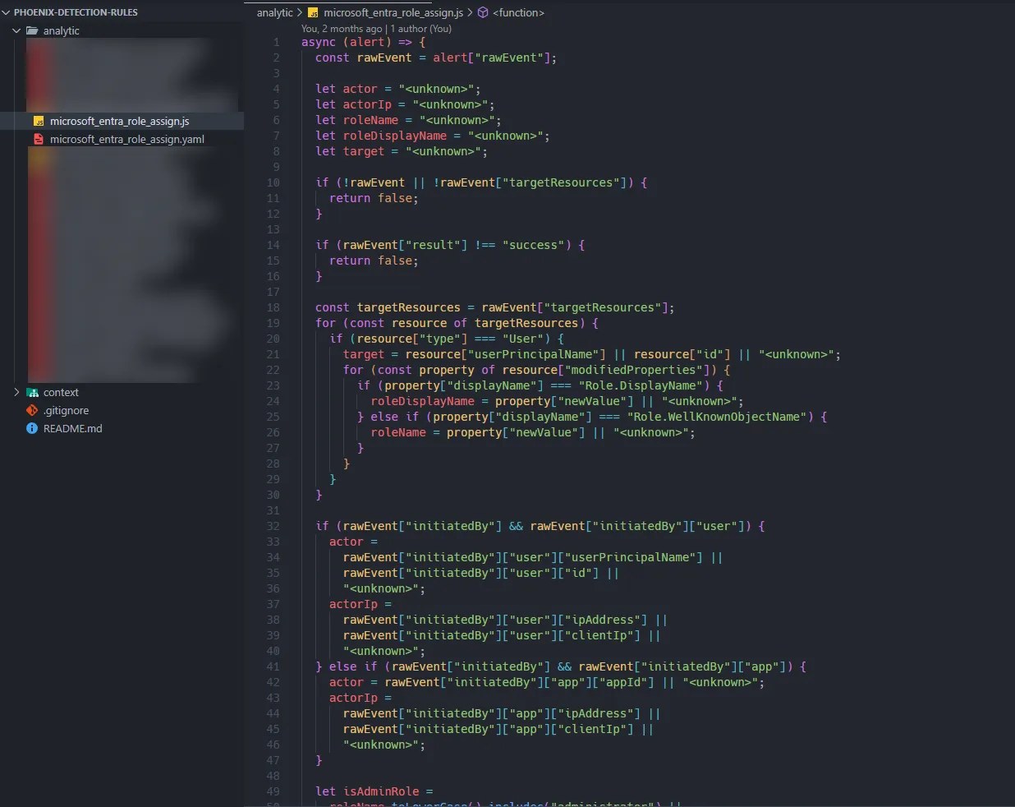The width and height of the screenshot is (1015, 807).
Task: Click the git icon next to .gitignore
Action: point(32,411)
